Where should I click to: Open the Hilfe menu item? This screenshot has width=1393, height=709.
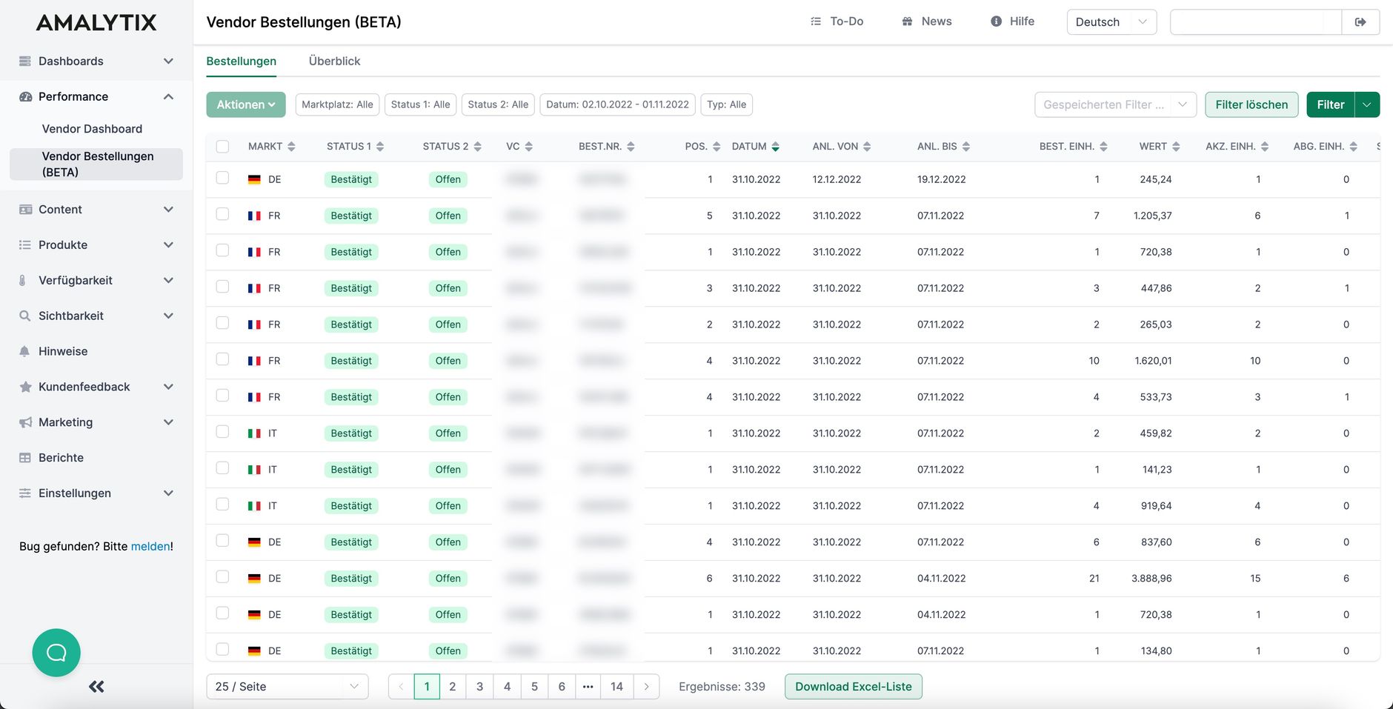(x=1013, y=21)
